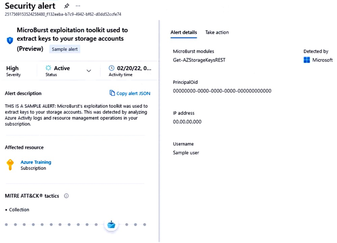Screen dimensions: 337x243
Task: Open the Azure Training subscription link
Action: point(36,162)
